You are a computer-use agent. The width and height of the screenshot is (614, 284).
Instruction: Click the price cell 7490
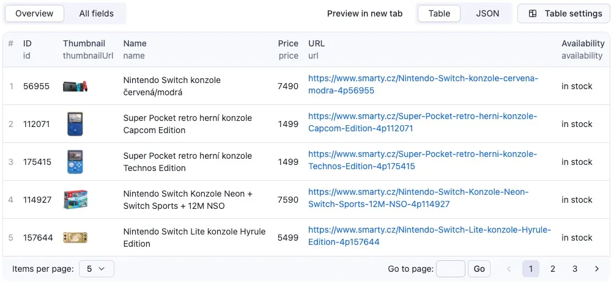tap(288, 86)
